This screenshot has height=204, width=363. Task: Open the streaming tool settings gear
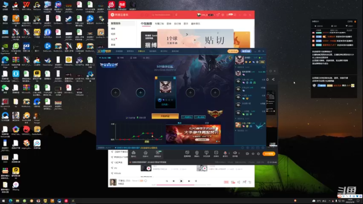[258, 154]
